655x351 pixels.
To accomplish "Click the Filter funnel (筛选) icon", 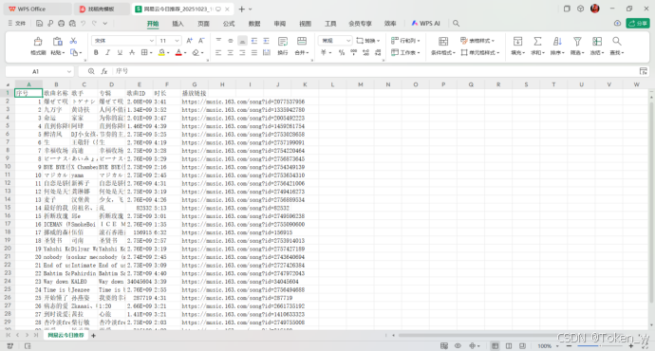I will coord(577,42).
